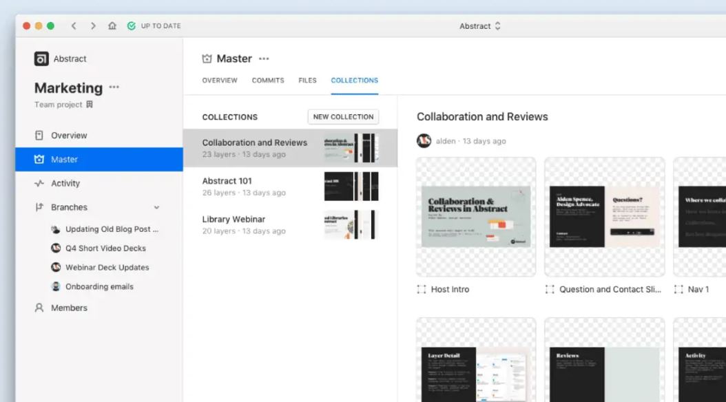Click the Team project building icon

tap(90, 105)
